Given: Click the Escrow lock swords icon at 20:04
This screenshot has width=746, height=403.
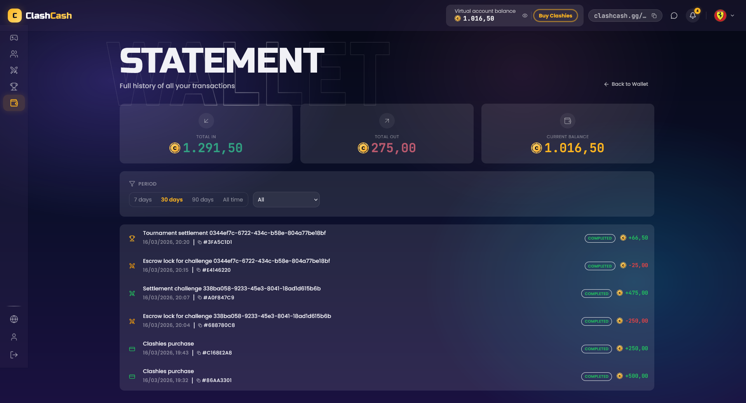Looking at the screenshot, I should click(132, 321).
